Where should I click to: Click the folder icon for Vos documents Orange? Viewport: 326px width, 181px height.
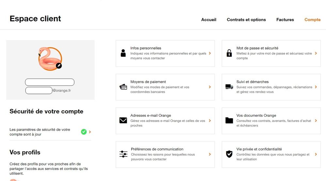coord(229,121)
